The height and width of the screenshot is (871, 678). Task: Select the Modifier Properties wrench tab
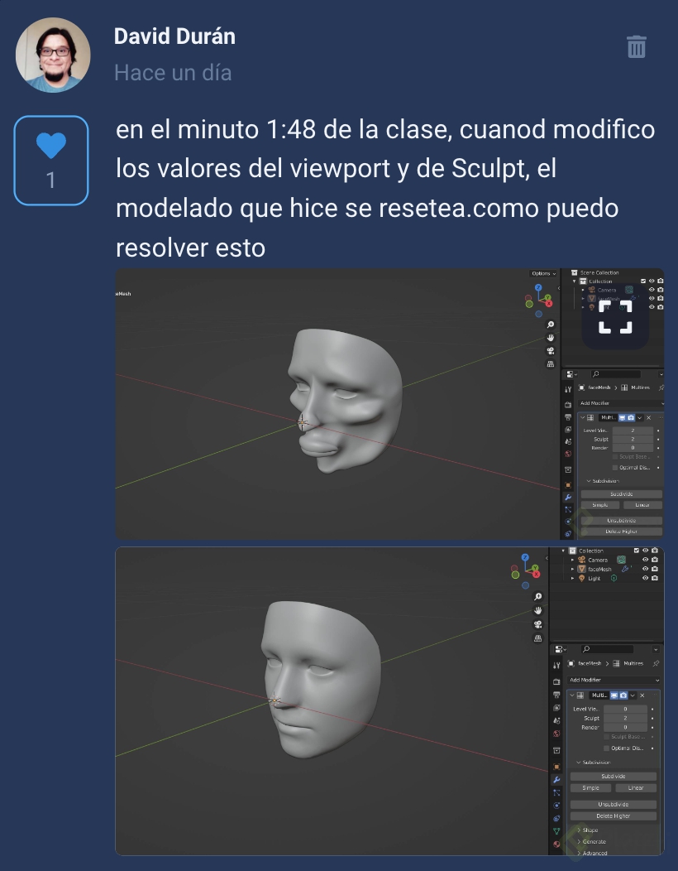556,778
